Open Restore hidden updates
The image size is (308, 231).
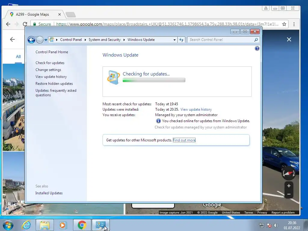(54, 84)
